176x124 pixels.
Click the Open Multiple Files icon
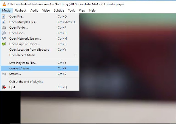coord(4,22)
